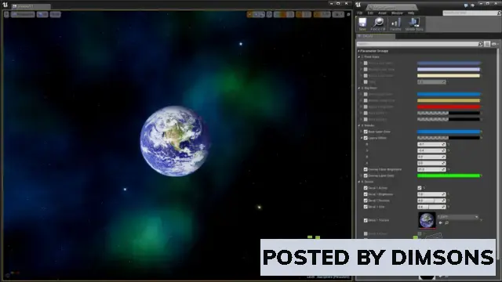The height and width of the screenshot is (282, 502).
Task: Open the Asset menu
Action: point(382,13)
